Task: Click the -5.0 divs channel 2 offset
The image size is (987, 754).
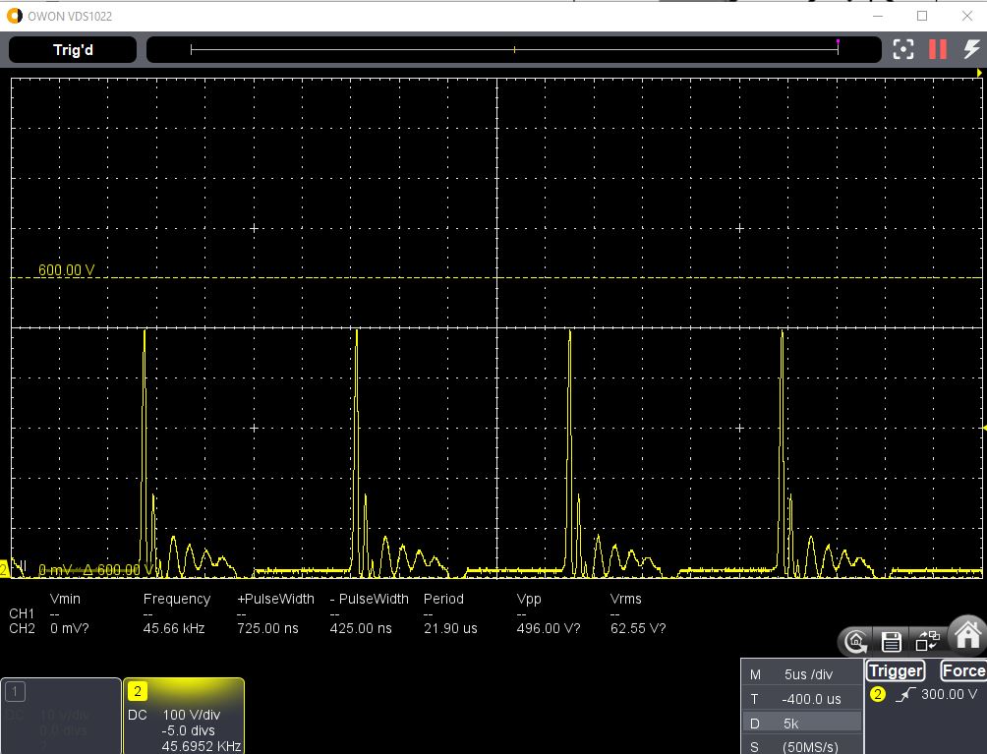Action: point(188,730)
